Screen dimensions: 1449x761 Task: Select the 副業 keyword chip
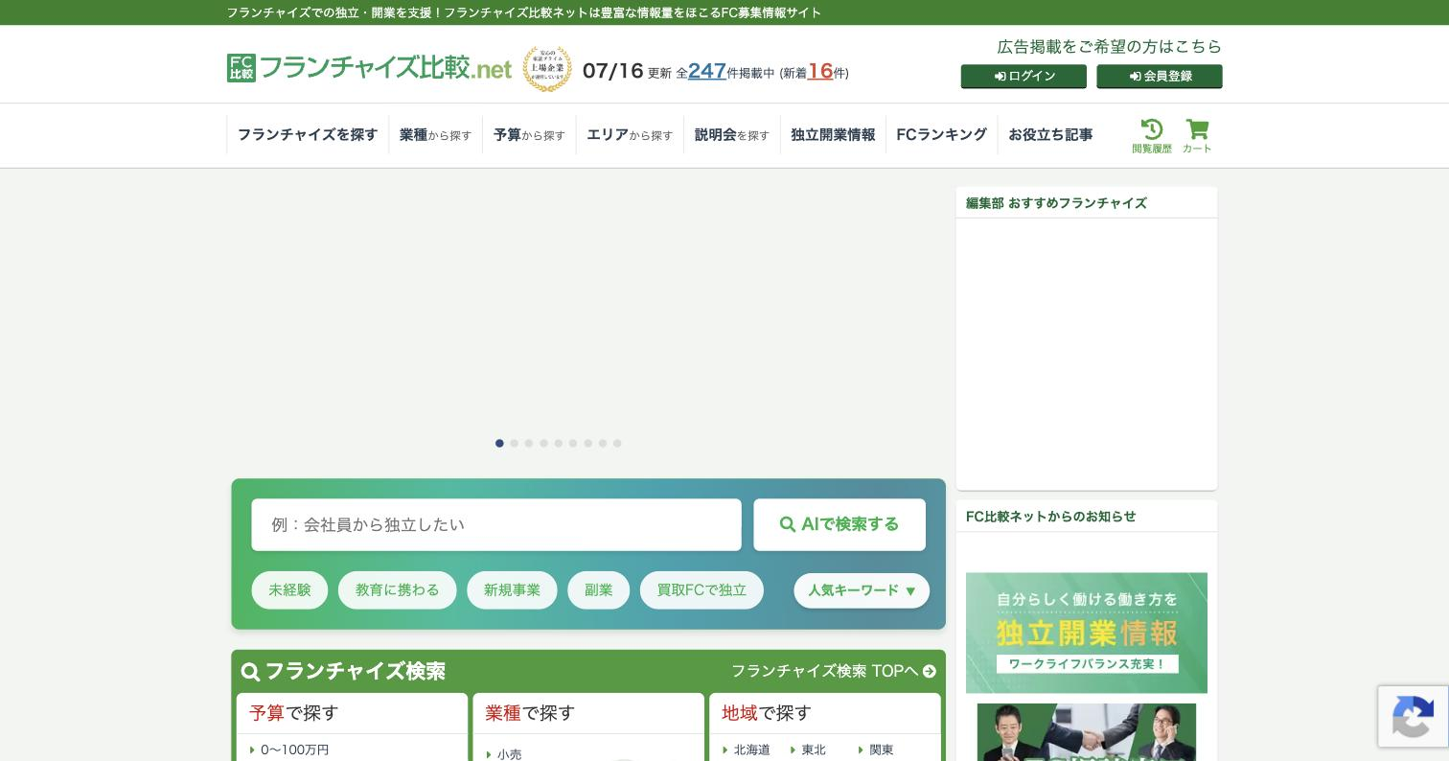pos(598,590)
